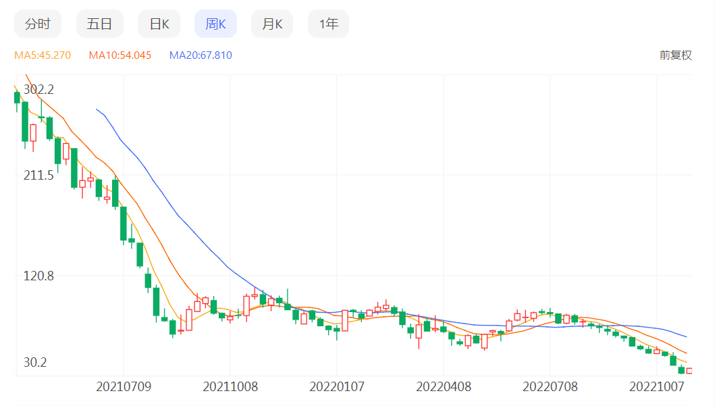
Task: Click the last red candlestick near 20221007
Action: pyautogui.click(x=689, y=371)
